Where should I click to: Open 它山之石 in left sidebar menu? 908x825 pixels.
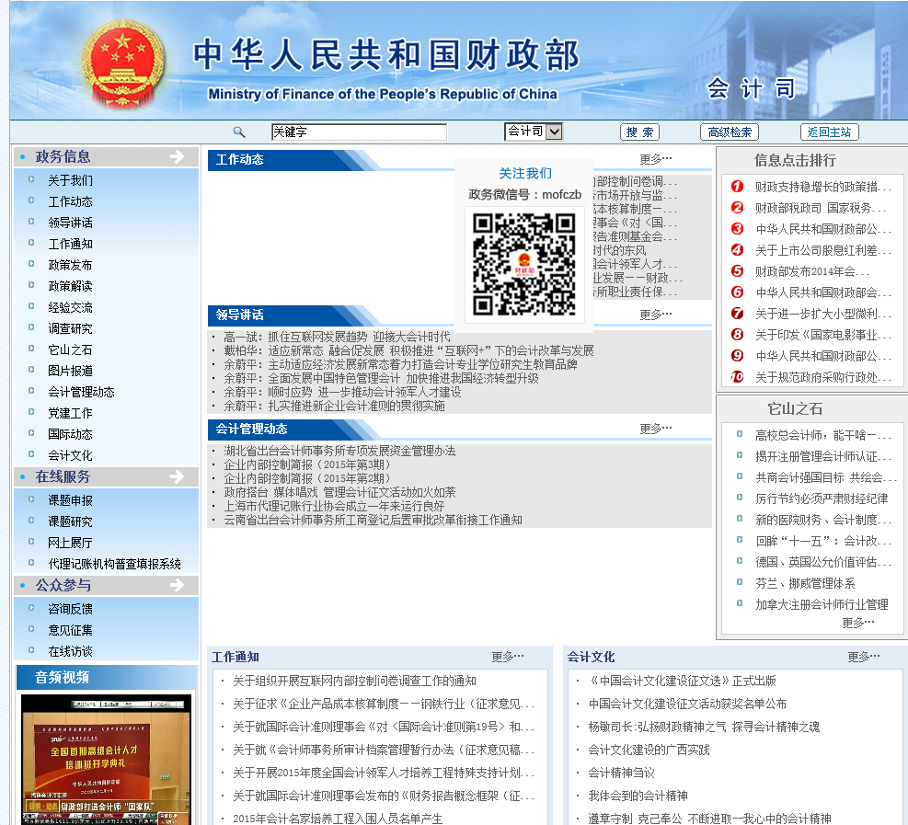70,349
